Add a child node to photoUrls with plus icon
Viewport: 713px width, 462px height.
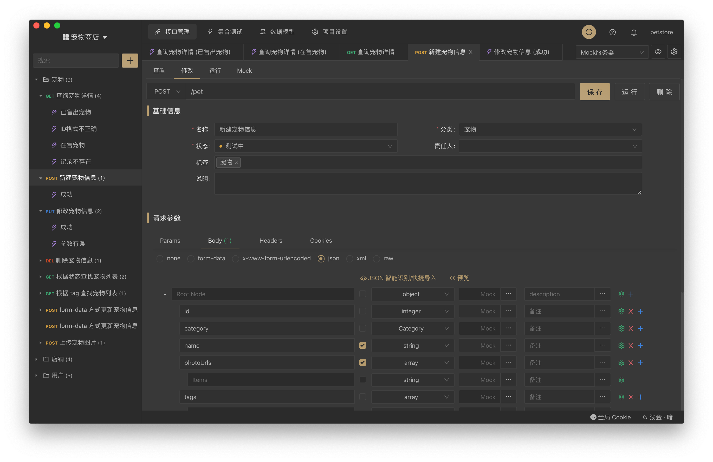641,362
